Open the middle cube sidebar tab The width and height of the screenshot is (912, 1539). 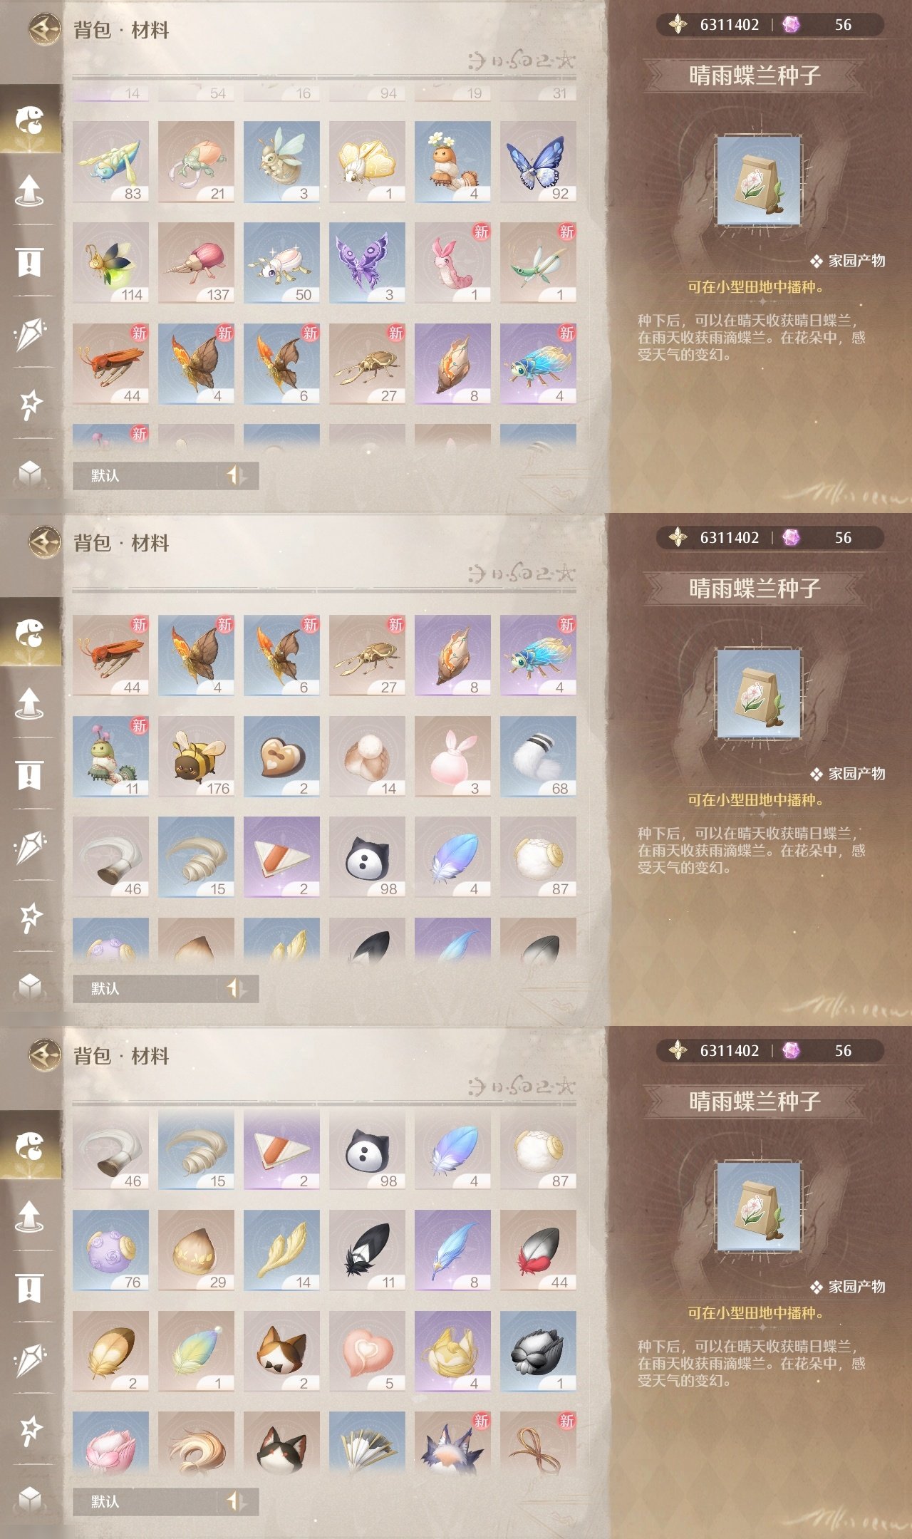click(x=30, y=986)
